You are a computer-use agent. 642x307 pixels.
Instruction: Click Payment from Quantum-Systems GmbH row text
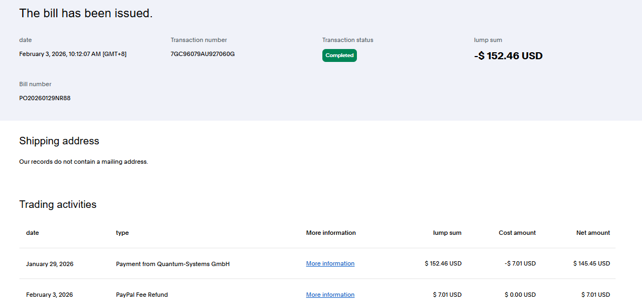[173, 264]
